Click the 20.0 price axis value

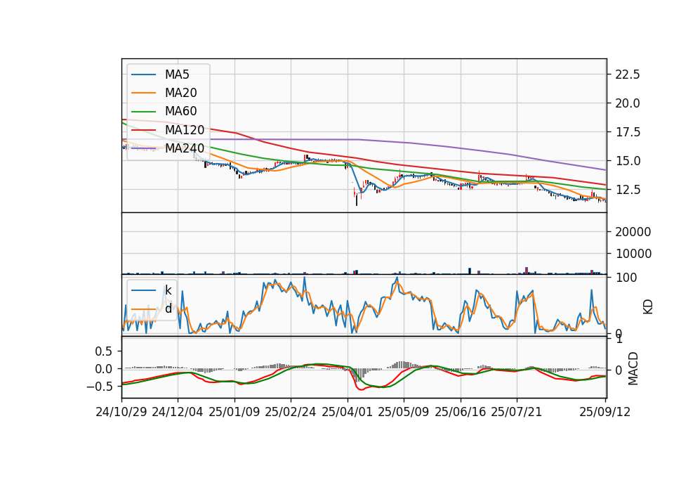[628, 103]
